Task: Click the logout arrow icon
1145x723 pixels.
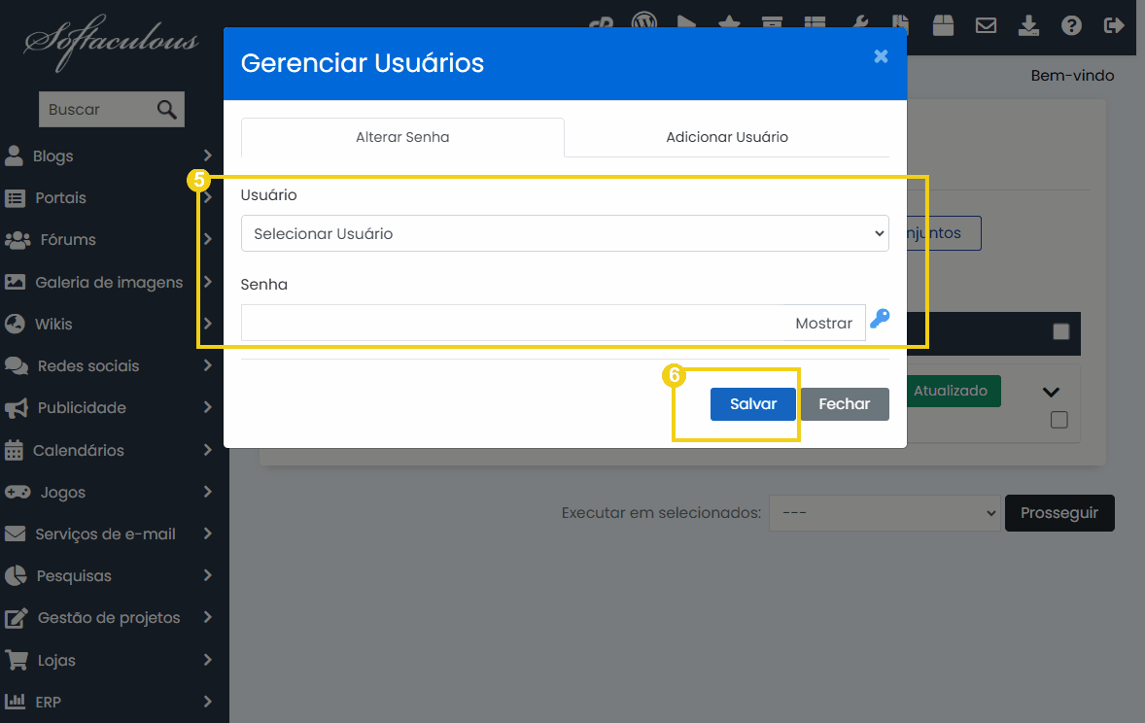Action: (x=1114, y=25)
